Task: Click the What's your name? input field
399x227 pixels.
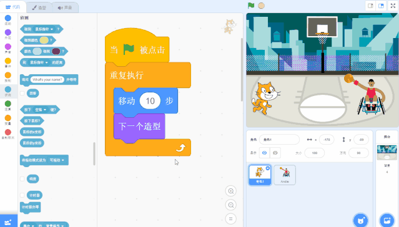Action: (47, 80)
